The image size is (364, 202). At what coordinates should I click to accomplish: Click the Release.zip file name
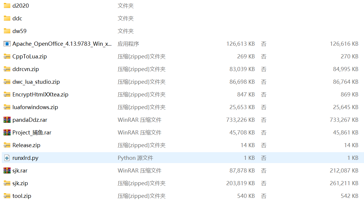(x=26, y=145)
